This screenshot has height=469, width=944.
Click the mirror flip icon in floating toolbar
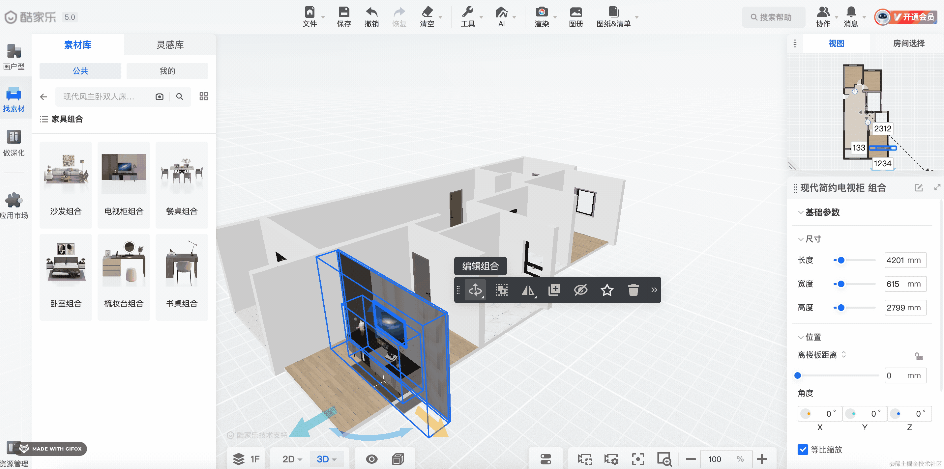[x=528, y=290]
